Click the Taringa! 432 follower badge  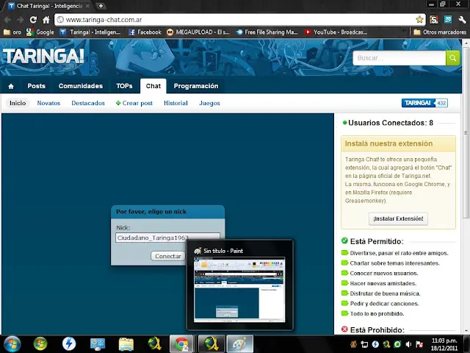tap(424, 103)
